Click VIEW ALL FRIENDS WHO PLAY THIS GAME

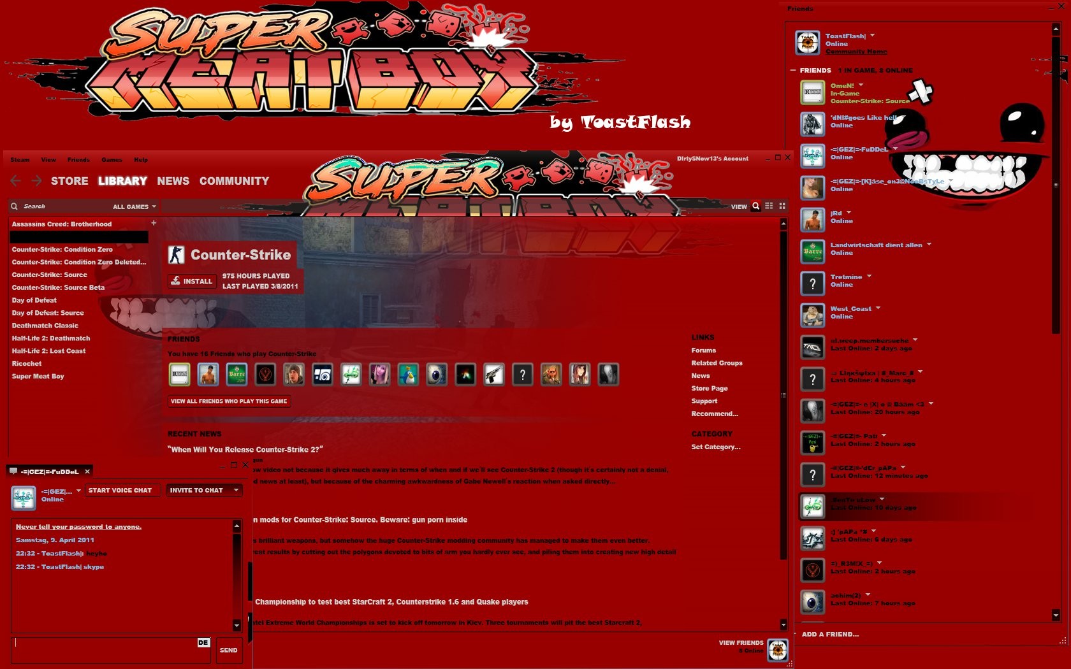(229, 401)
